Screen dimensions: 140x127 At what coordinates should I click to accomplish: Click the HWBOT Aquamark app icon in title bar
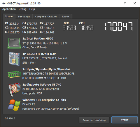coord(4,4)
